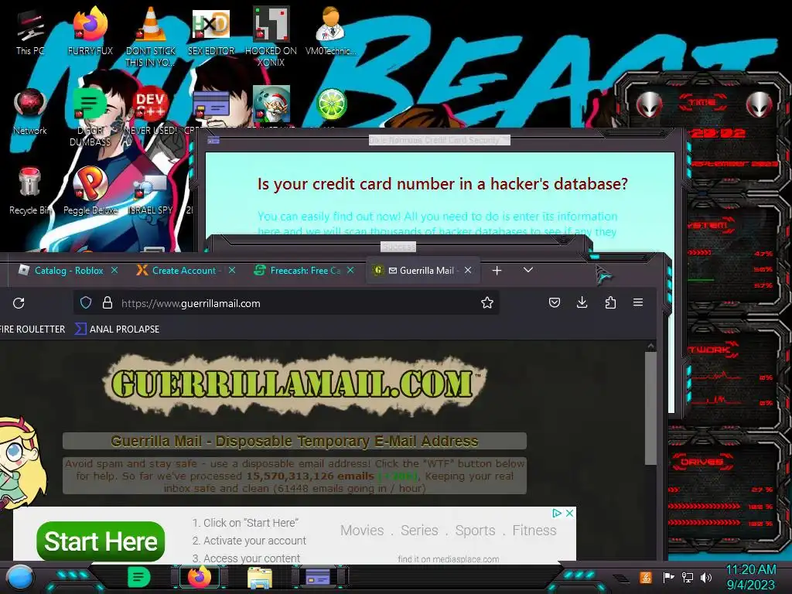
Task: Open the lime green circle desktop icon
Action: (x=331, y=104)
